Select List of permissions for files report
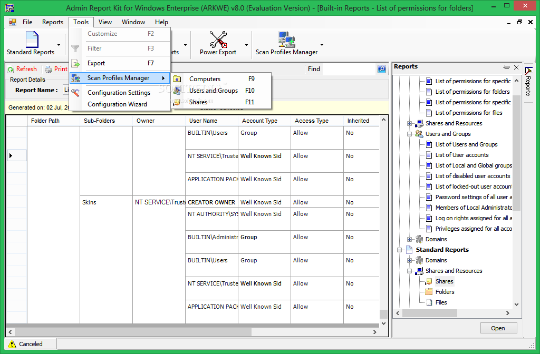The height and width of the screenshot is (354, 540). [x=469, y=113]
